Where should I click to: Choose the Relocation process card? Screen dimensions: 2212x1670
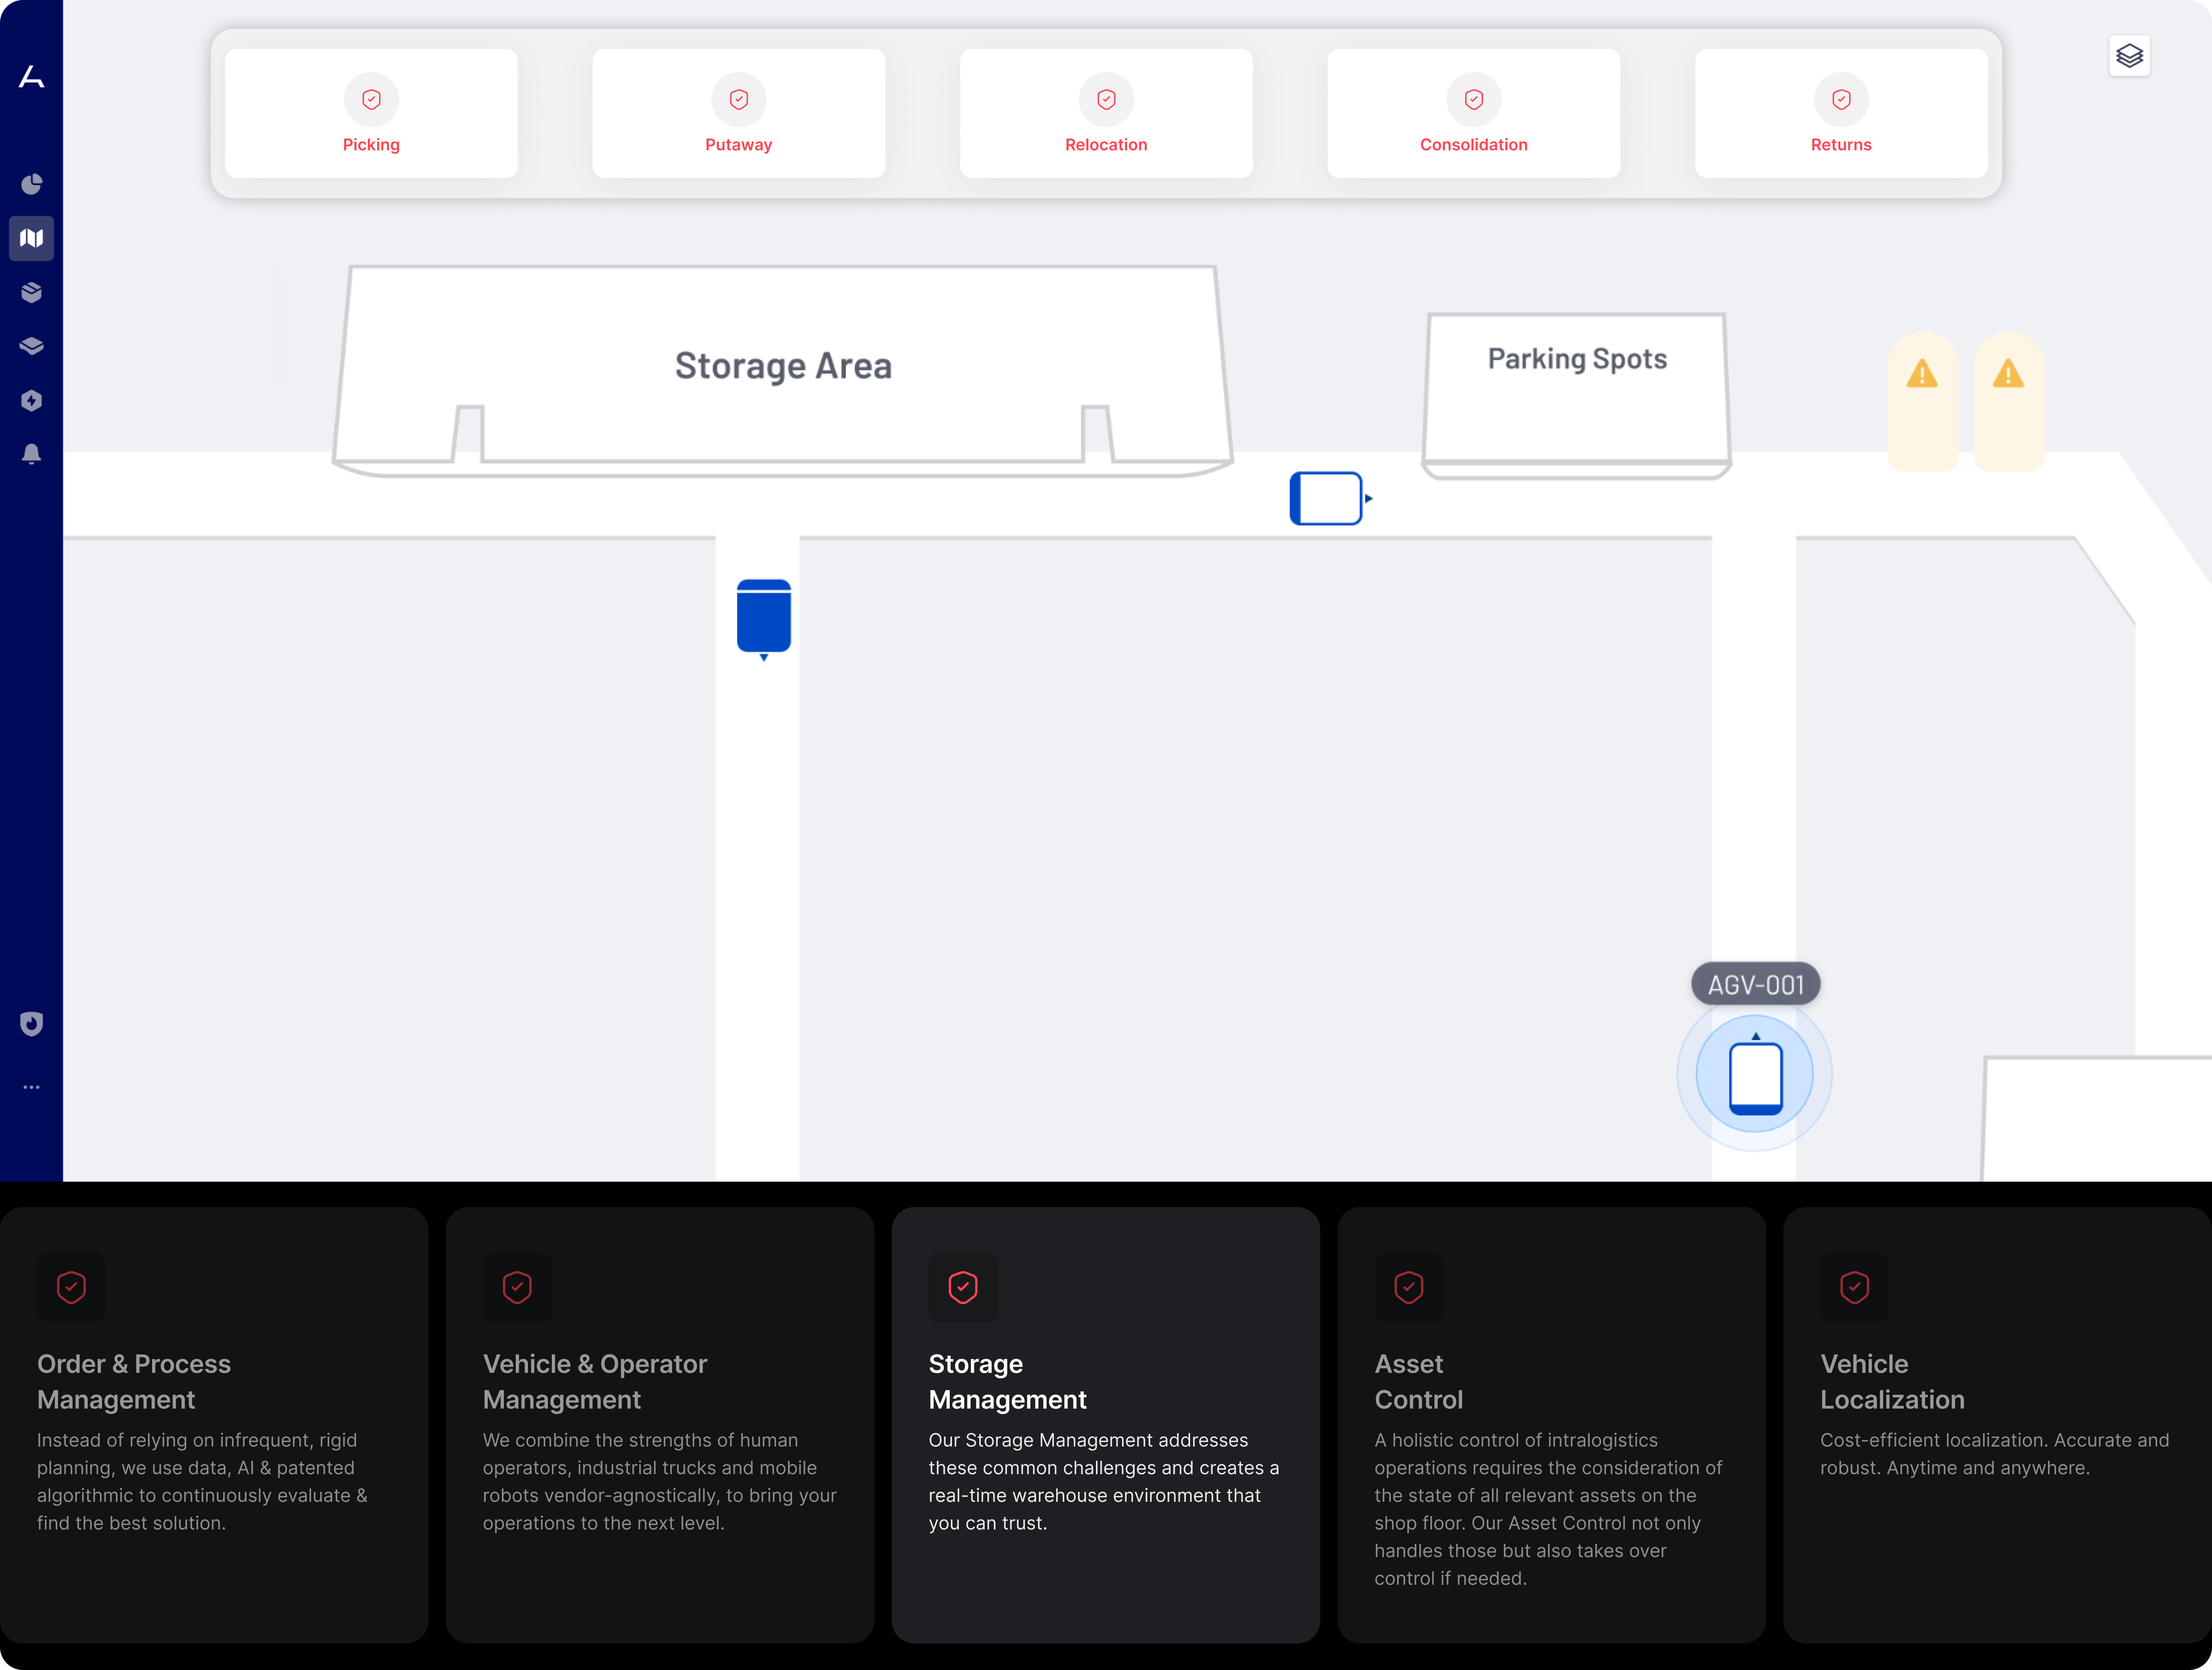point(1106,113)
